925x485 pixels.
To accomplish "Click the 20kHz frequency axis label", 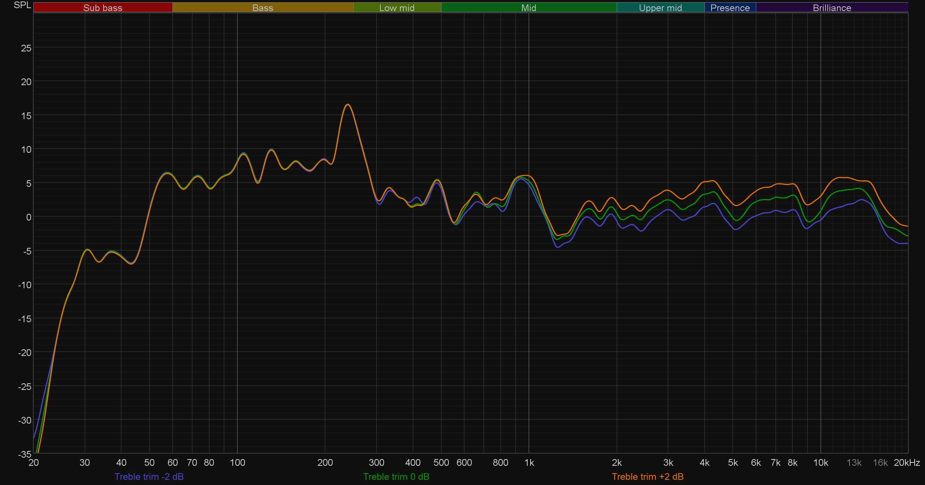I will pos(906,462).
